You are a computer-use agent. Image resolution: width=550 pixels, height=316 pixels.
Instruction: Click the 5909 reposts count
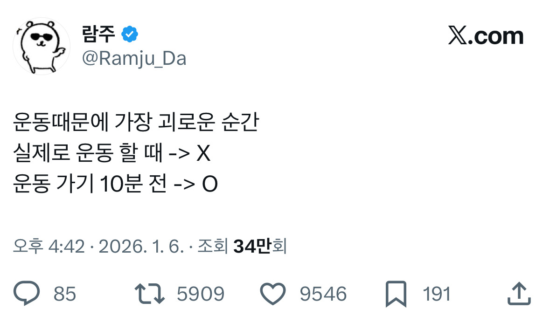pos(201,294)
